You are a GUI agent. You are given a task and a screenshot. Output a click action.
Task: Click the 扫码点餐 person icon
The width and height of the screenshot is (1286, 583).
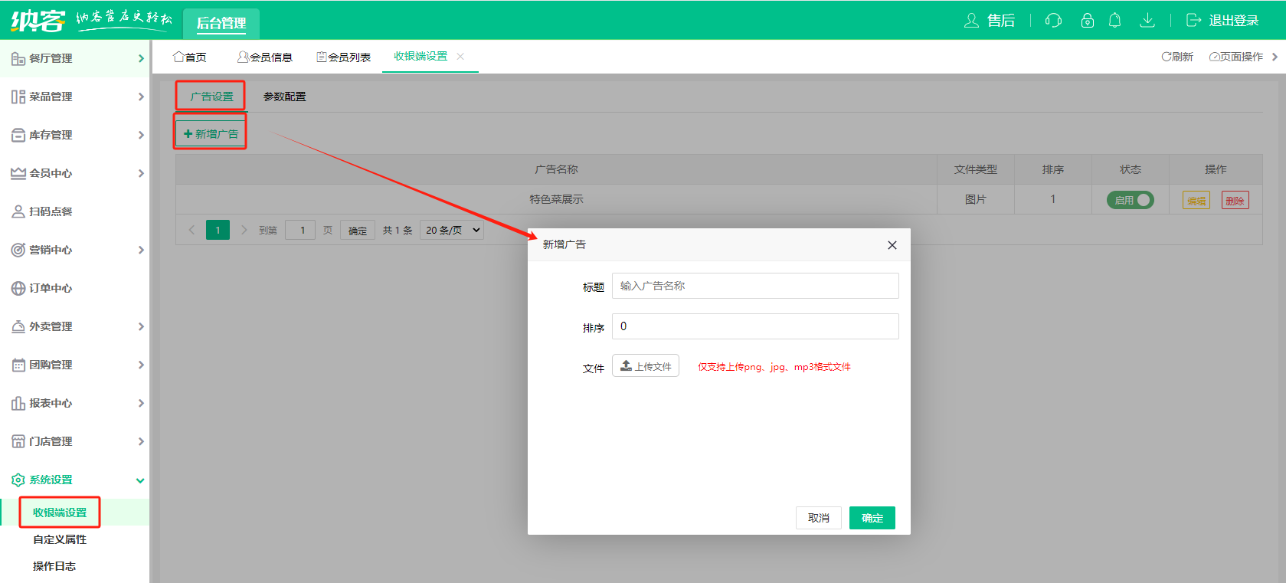tap(18, 211)
